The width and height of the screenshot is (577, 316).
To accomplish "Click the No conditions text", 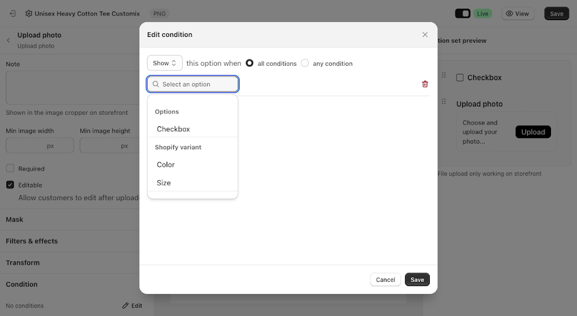I will [x=25, y=306].
